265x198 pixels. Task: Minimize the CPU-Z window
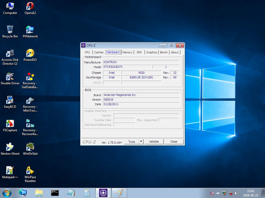(163, 45)
